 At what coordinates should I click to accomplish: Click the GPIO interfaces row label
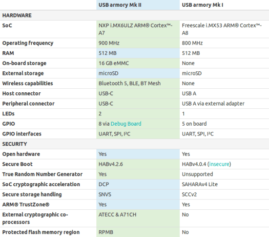[22, 134]
